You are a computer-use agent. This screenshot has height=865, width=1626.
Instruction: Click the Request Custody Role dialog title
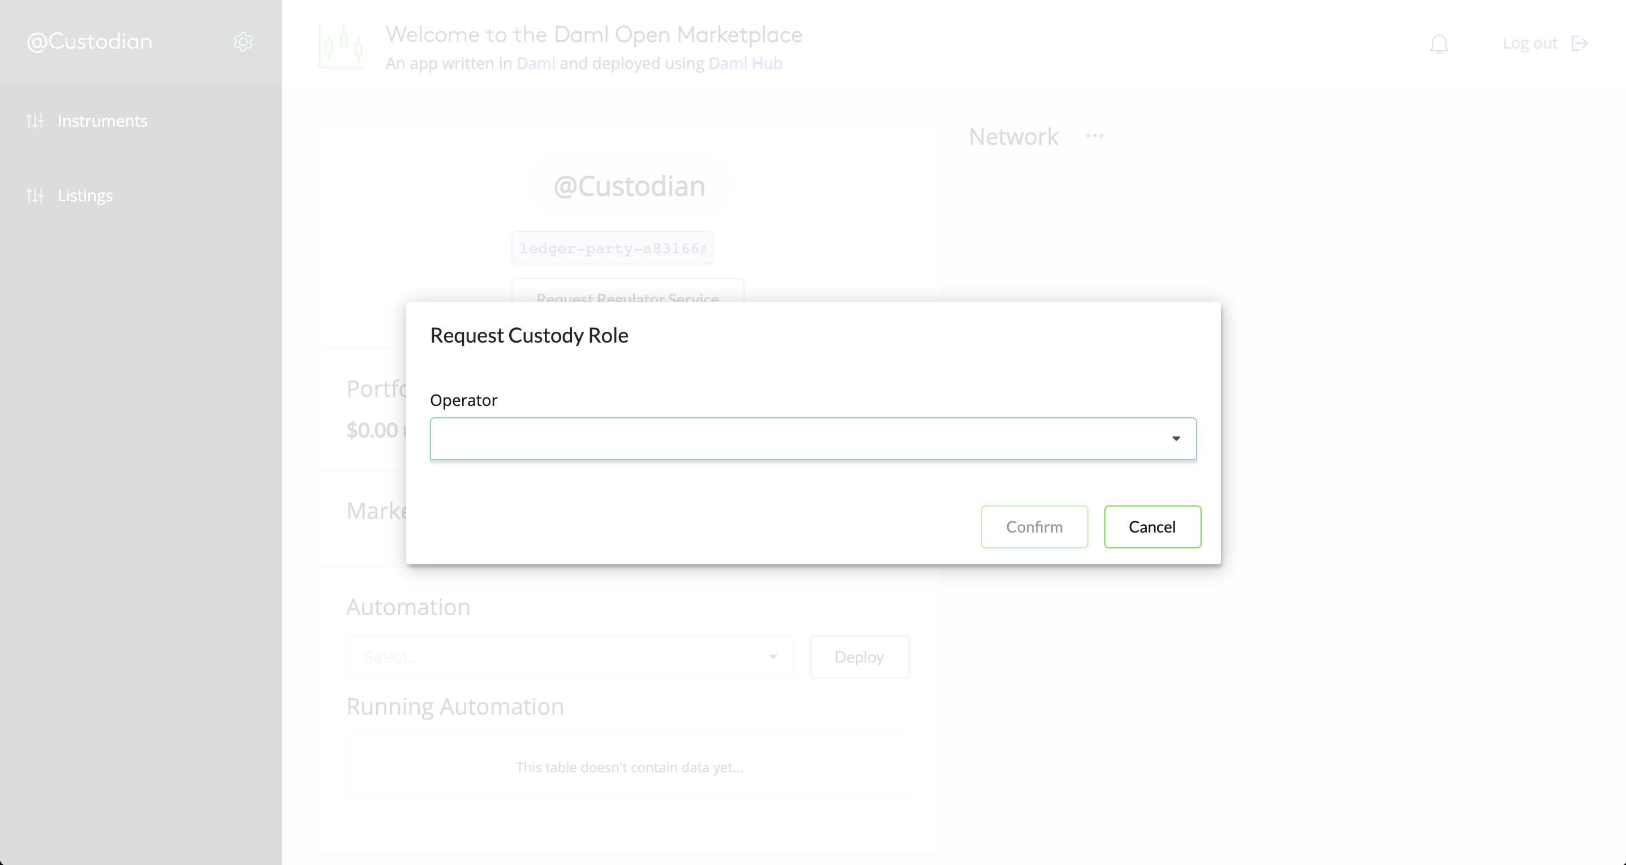(529, 335)
